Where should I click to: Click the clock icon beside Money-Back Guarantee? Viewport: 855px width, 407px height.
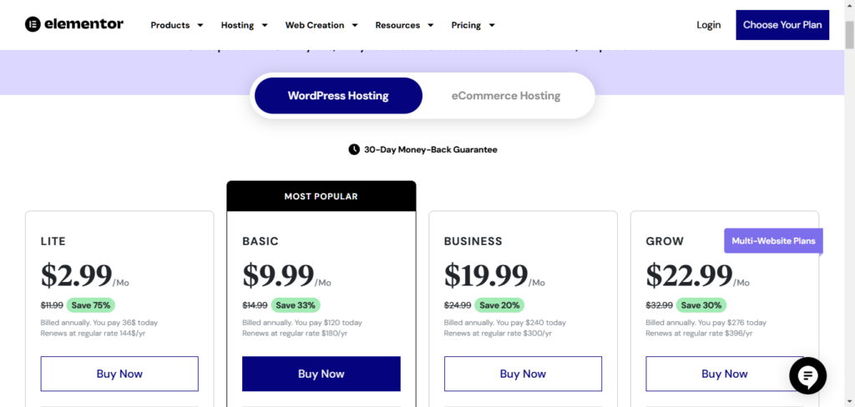(354, 149)
